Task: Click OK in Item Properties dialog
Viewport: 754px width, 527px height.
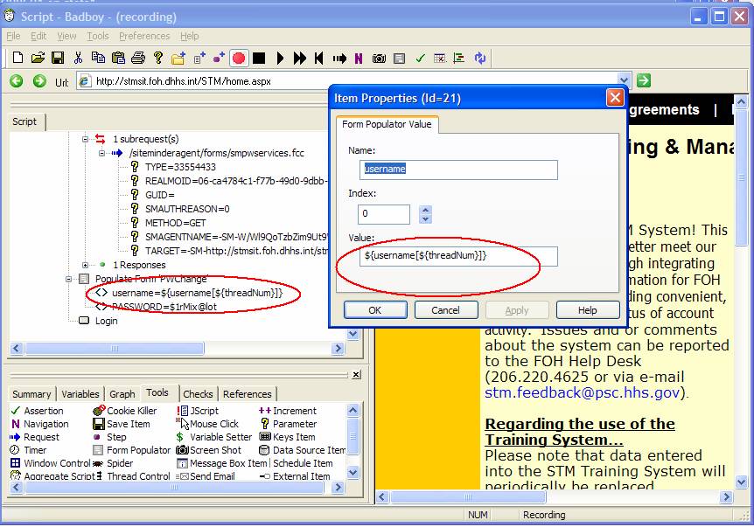Action: pyautogui.click(x=374, y=310)
